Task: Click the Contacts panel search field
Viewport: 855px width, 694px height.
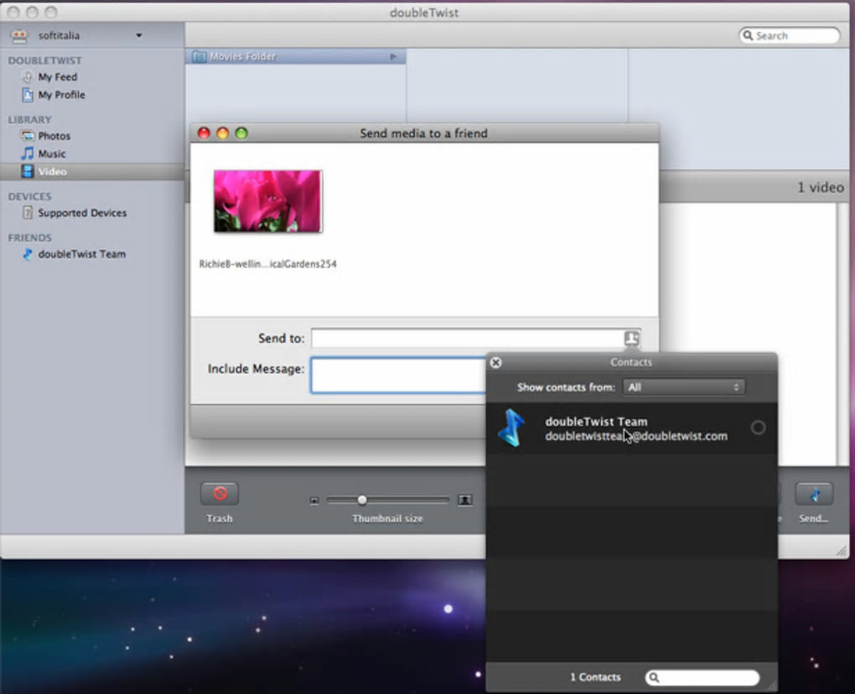Action: click(702, 677)
